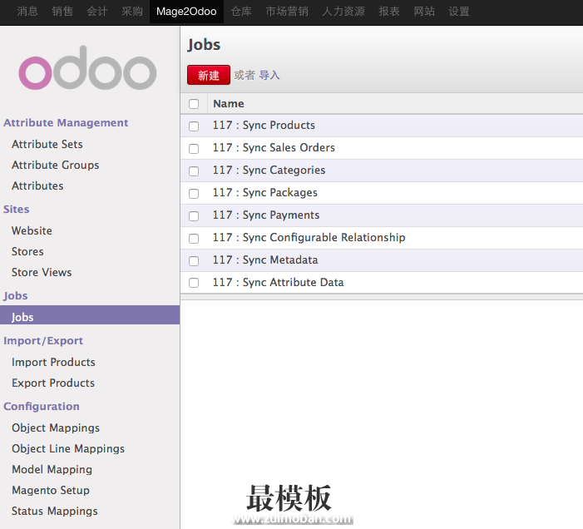Check the Sync Sales Orders row checkbox
The width and height of the screenshot is (583, 529).
(x=194, y=149)
